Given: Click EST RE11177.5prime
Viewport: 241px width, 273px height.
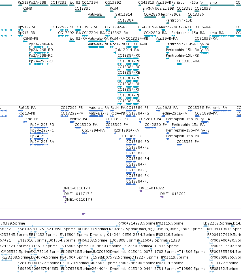Looking at the screenshot, I should tap(224, 263).
